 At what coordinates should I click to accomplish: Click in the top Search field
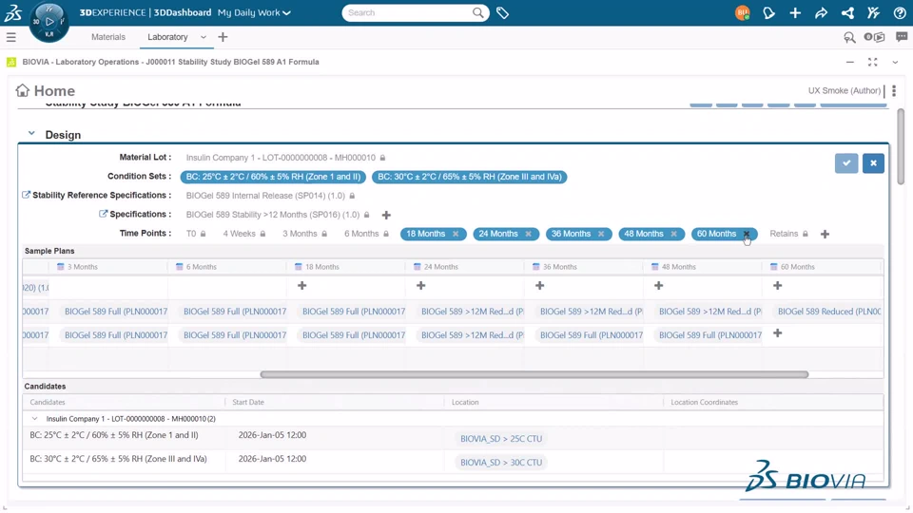408,12
